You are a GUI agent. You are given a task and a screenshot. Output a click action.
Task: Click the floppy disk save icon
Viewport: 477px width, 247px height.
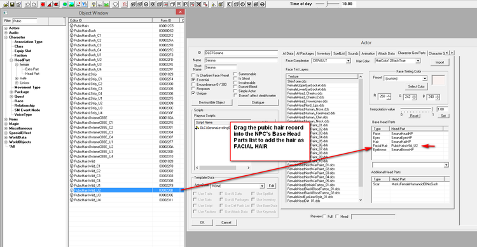[x=12, y=4]
